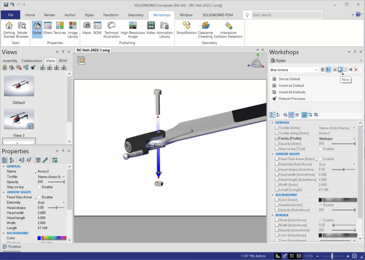365x260 pixels.
Task: Open the Animation Library workshop
Action: (x=164, y=30)
